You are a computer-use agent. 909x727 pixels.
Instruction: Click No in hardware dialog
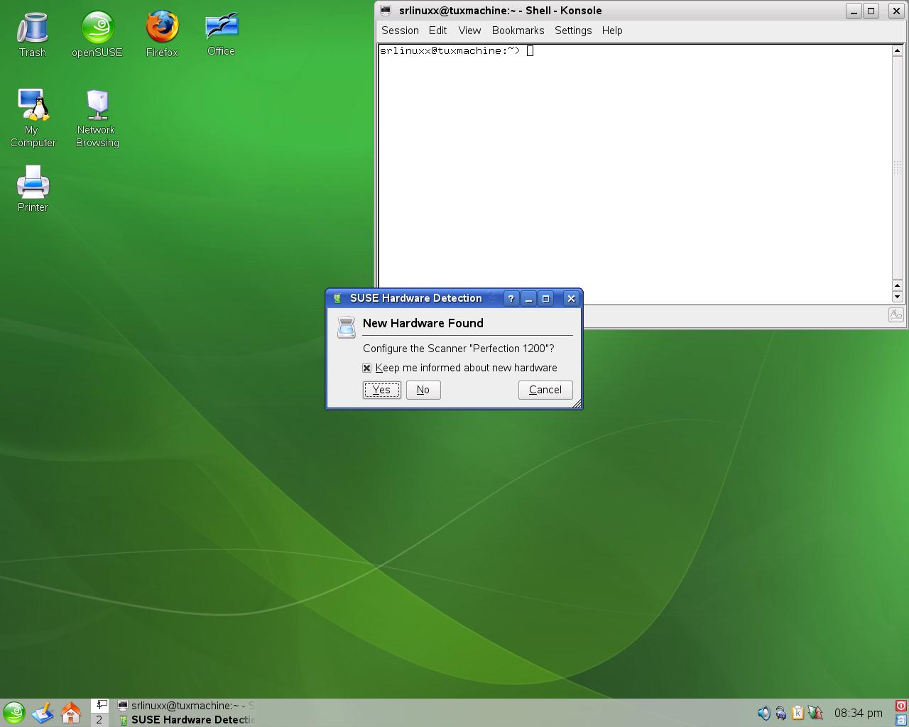(x=423, y=390)
